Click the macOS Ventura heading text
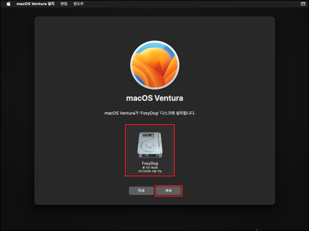Image resolution: width=309 pixels, height=231 pixels. 155,98
